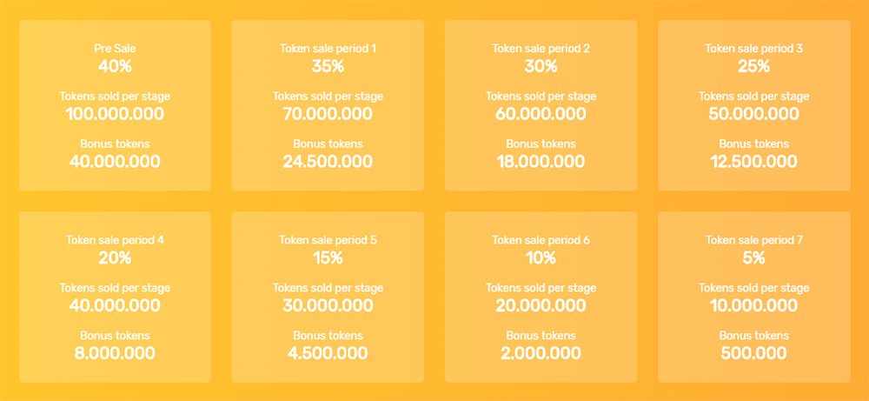This screenshot has width=869, height=401.
Task: Click the 8.000.000 bonus tokens value
Action: [115, 353]
